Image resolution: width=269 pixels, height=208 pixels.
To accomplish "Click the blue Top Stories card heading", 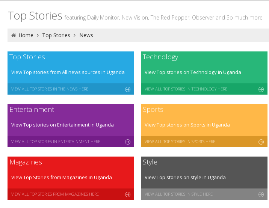I will 27,57.
